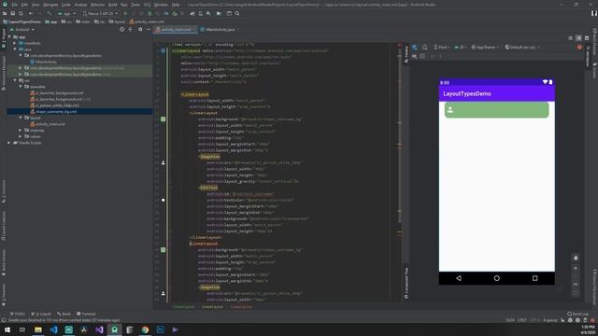
Task: Switch to Code-only editor view
Action: [x=571, y=38]
